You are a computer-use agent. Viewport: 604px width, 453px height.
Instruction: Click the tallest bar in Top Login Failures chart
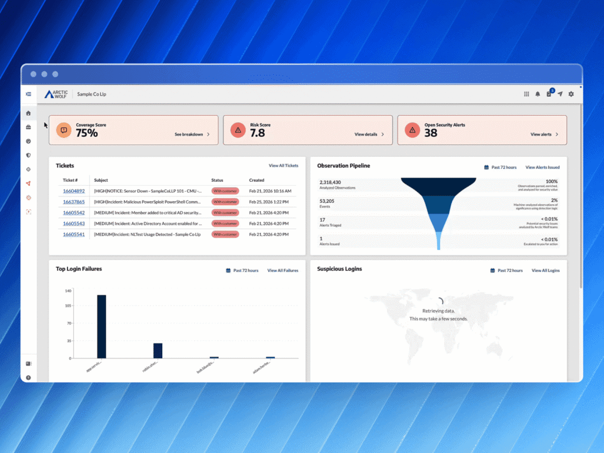pos(101,327)
